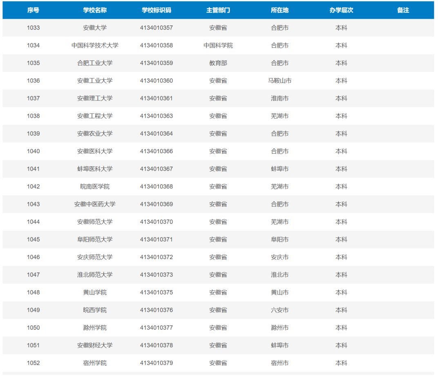Click the 学校标识码 column header
This screenshot has height=380, width=438.
tap(156, 10)
